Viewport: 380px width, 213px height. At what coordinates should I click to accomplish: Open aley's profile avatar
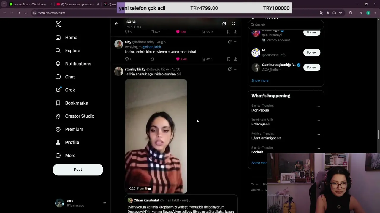click(119, 44)
